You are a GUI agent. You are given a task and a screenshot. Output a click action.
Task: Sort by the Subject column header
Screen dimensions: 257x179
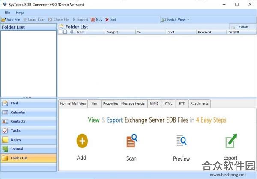120,32
